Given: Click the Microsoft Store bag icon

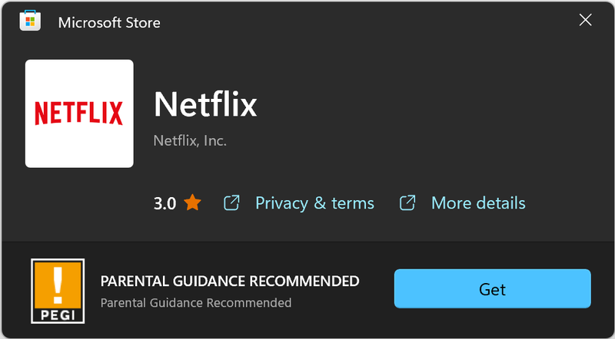Looking at the screenshot, I should click(30, 21).
